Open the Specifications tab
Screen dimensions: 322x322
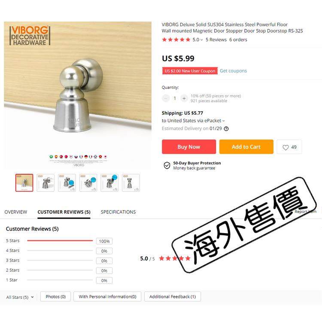tap(118, 212)
